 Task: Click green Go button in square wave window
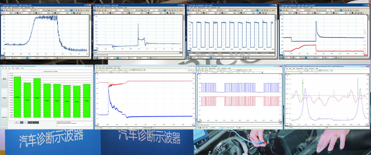(x=187, y=58)
